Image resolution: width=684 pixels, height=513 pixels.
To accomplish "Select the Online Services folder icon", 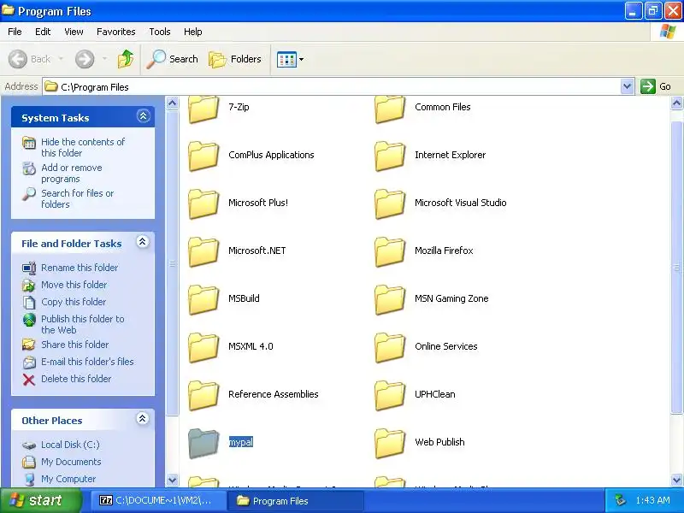I will 390,348.
